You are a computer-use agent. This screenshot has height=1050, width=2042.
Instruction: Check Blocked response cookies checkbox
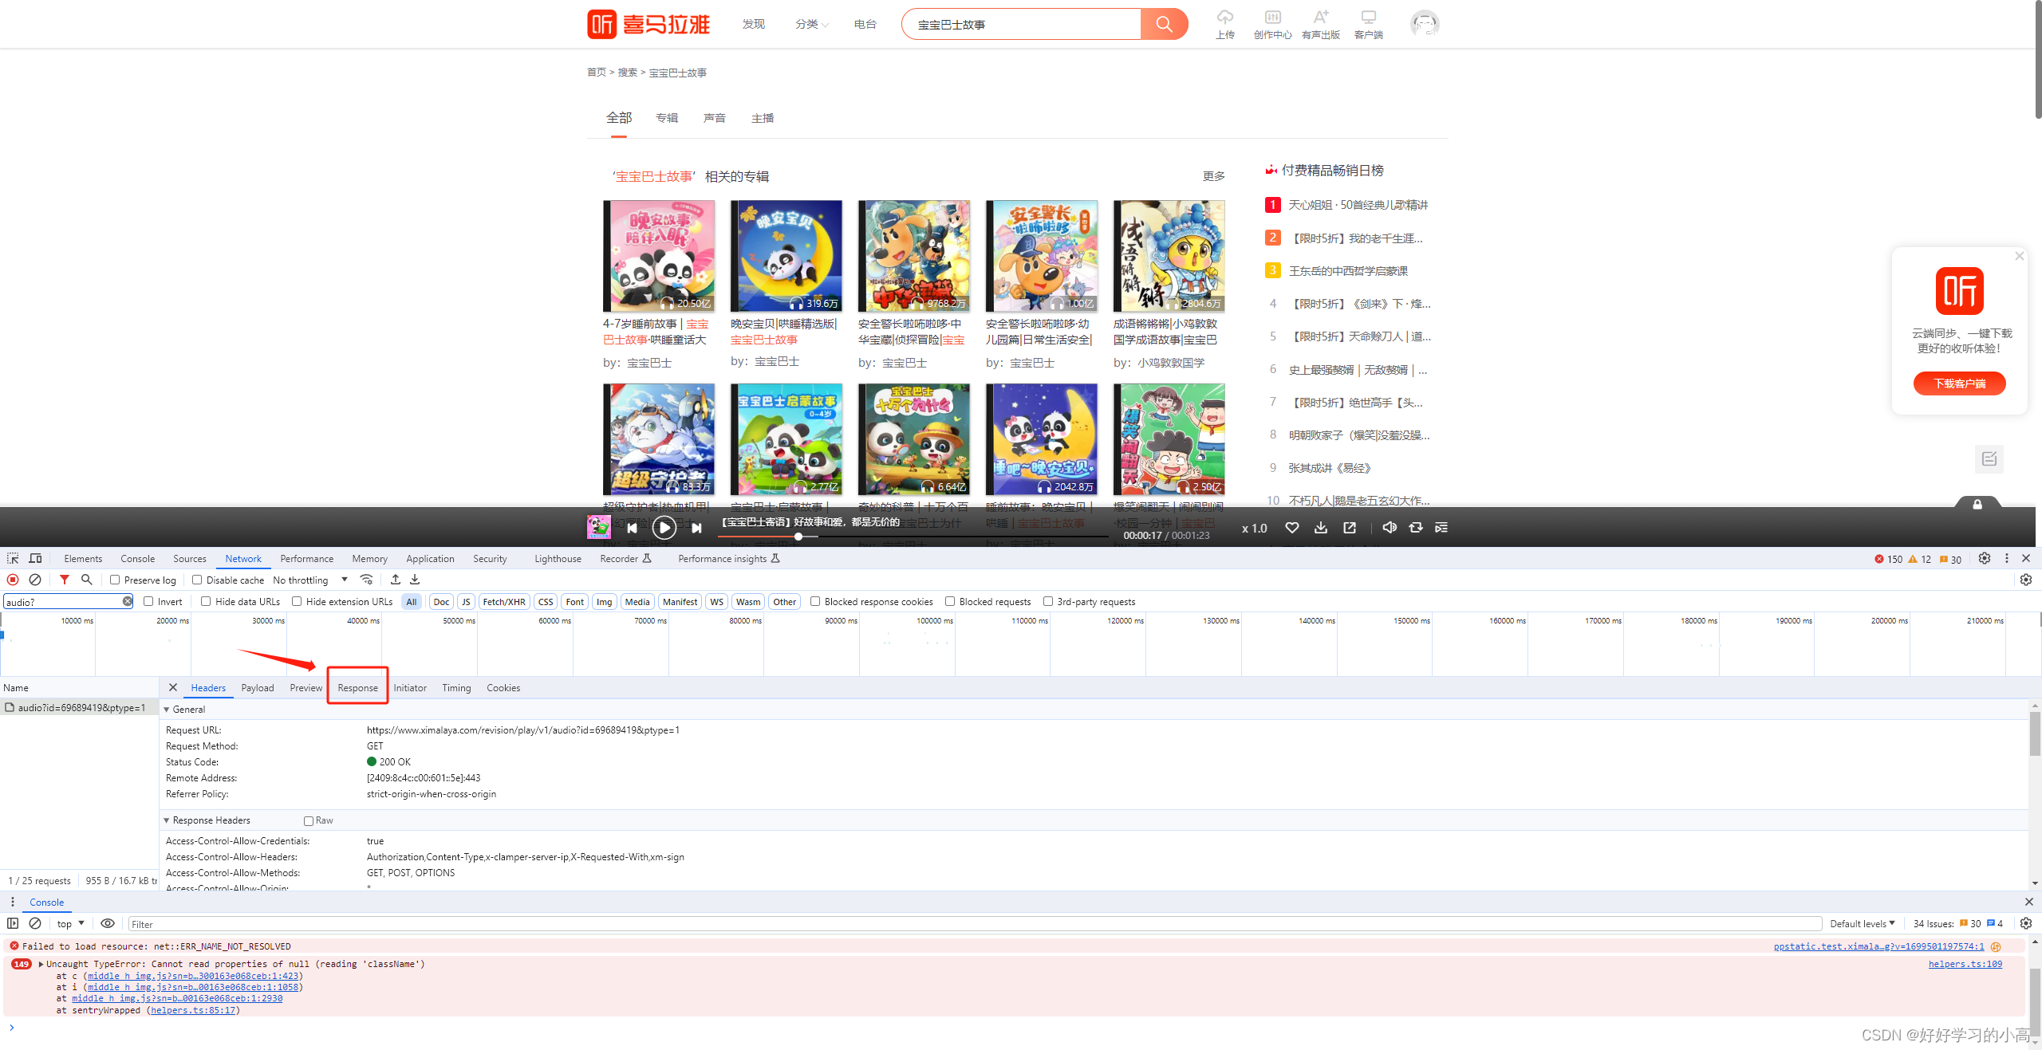[815, 601]
